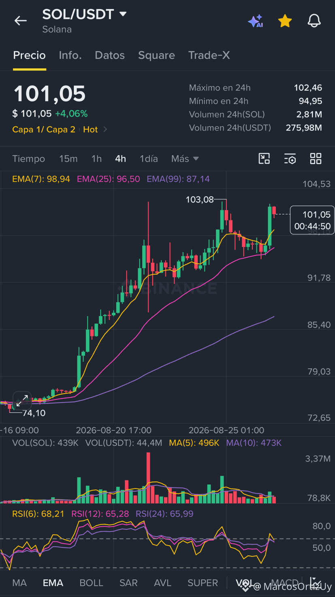Tap the current price label 101,05
The width and height of the screenshot is (335, 597).
point(312,220)
